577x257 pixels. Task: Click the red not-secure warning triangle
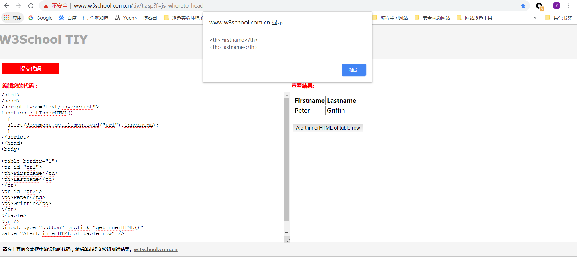(46, 6)
